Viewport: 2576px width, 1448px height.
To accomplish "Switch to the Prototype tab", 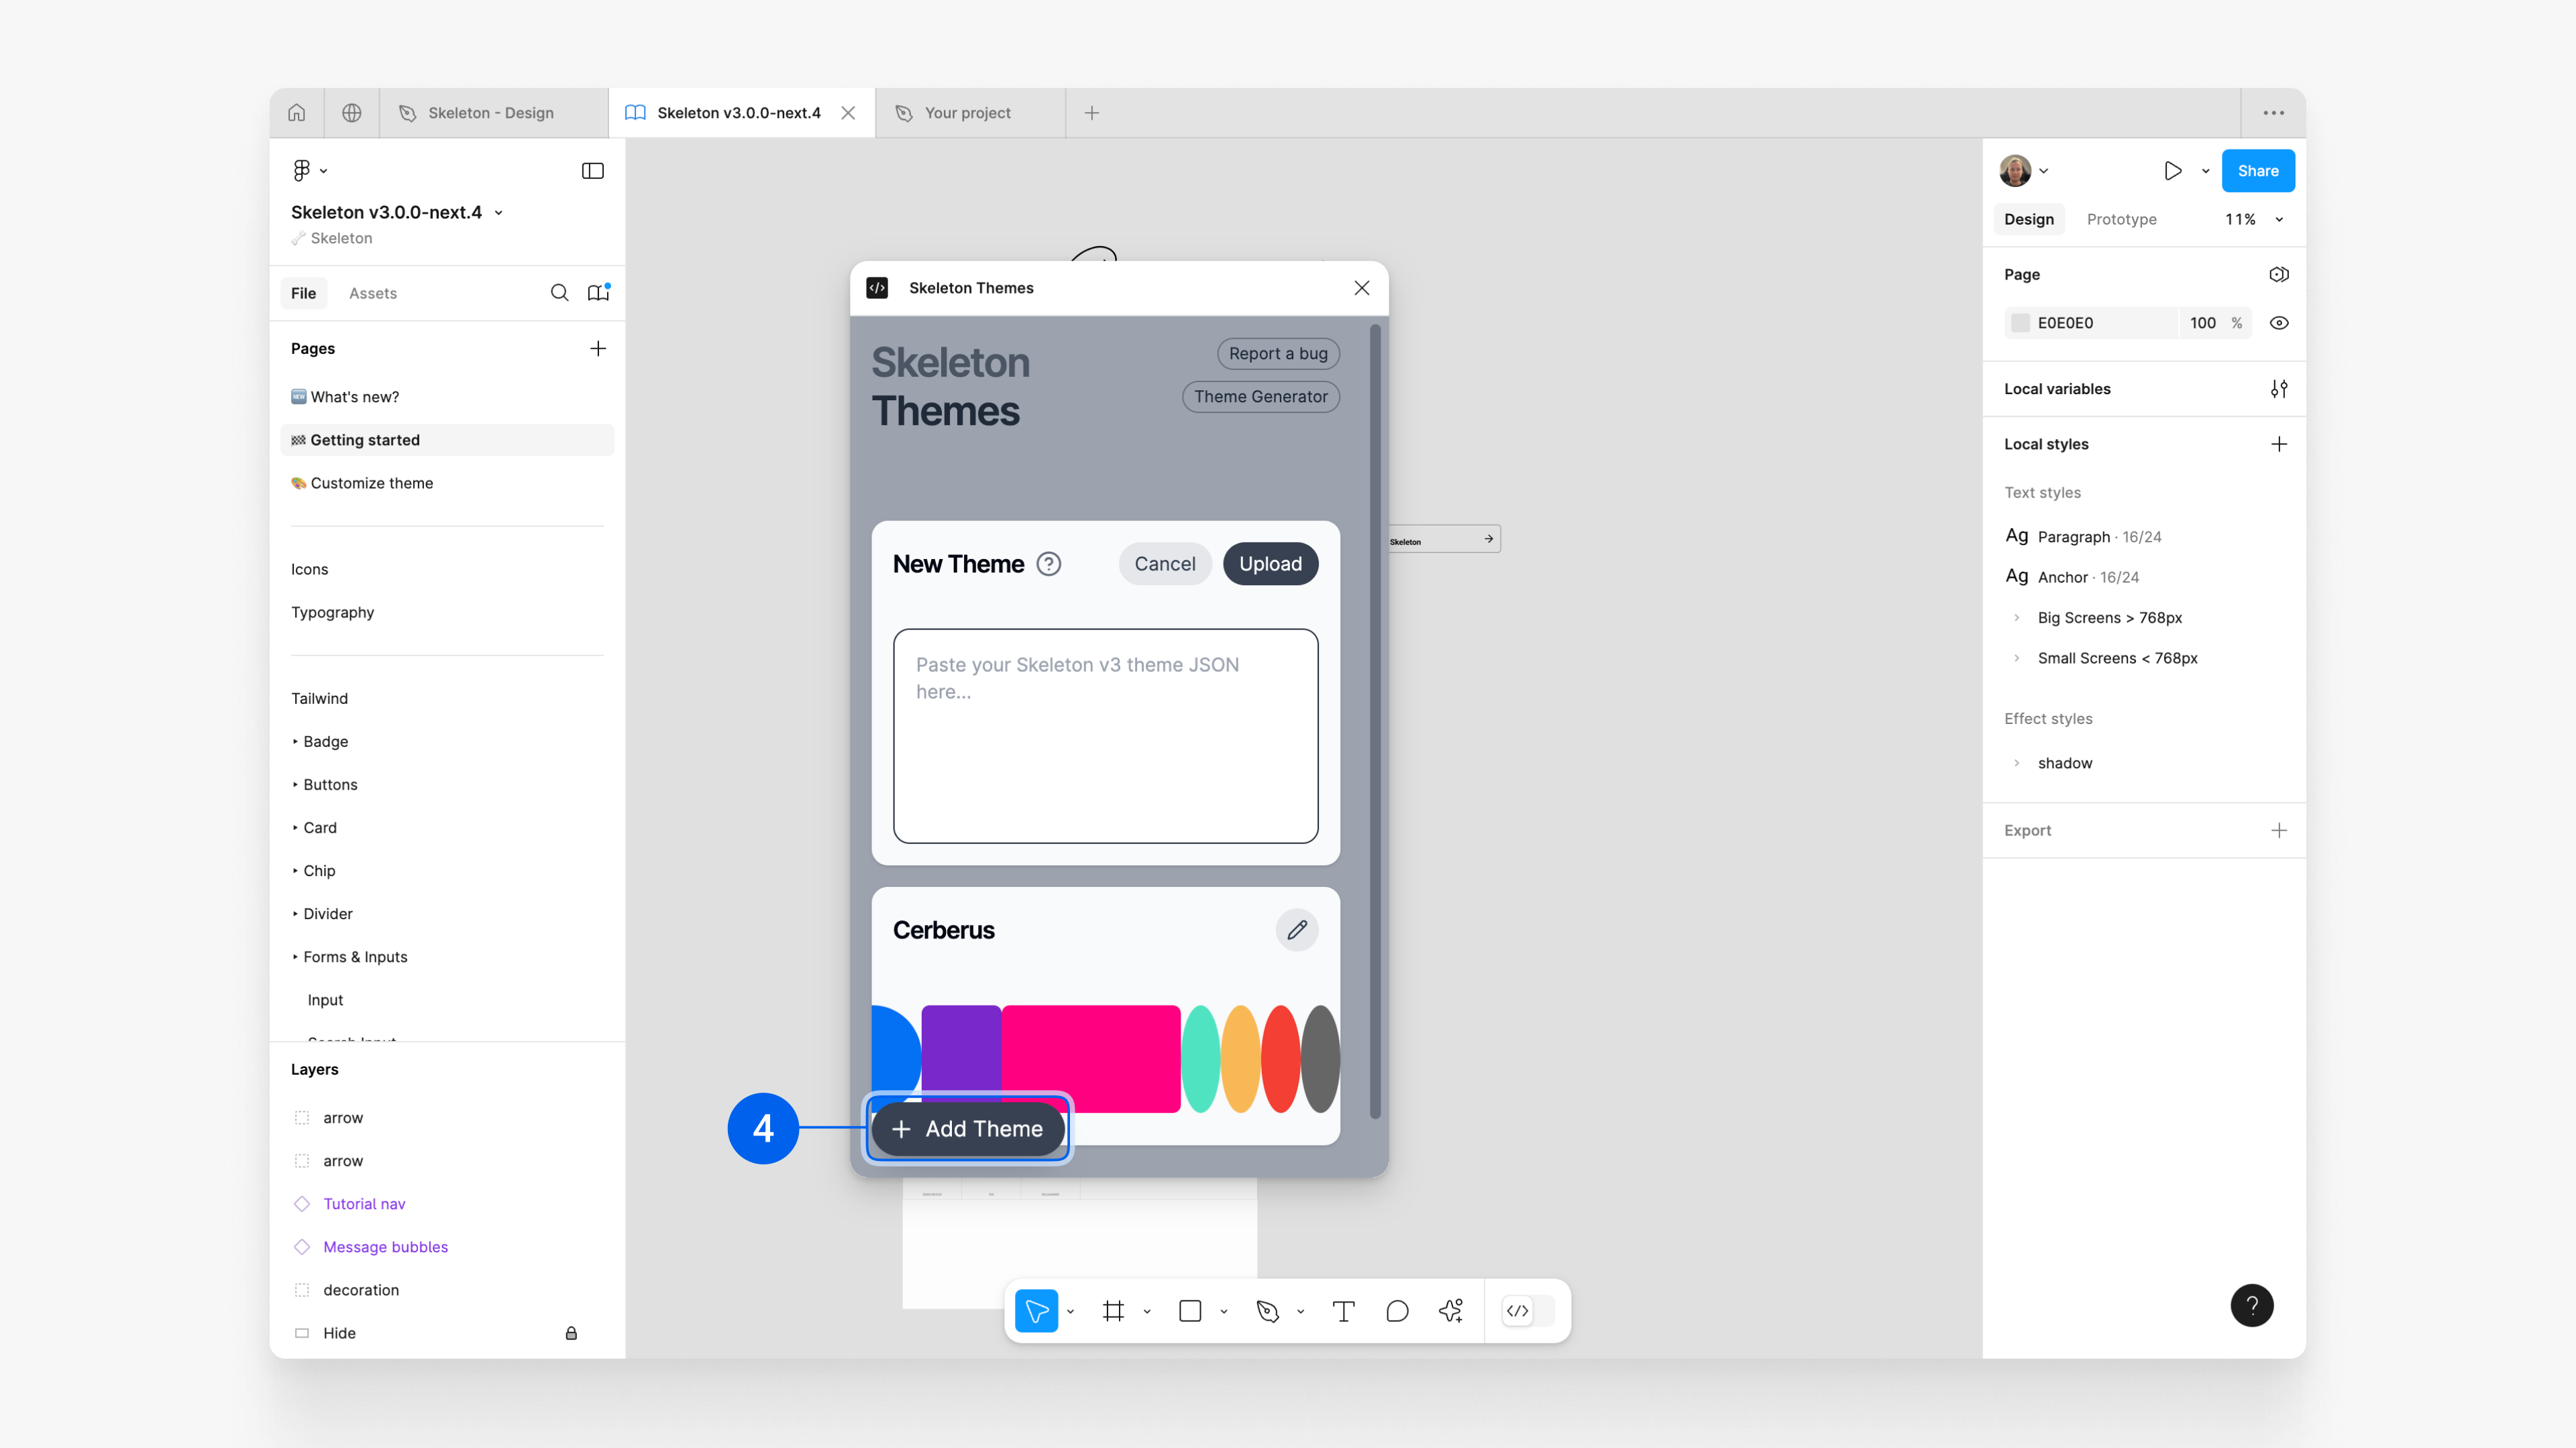I will (x=2121, y=219).
